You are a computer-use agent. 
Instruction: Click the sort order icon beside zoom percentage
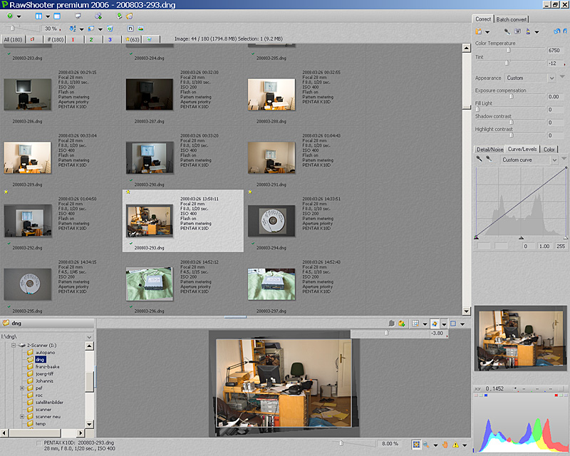pyautogui.click(x=72, y=28)
